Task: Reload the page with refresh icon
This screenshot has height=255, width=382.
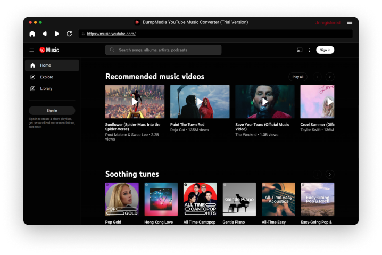Action: 69,34
